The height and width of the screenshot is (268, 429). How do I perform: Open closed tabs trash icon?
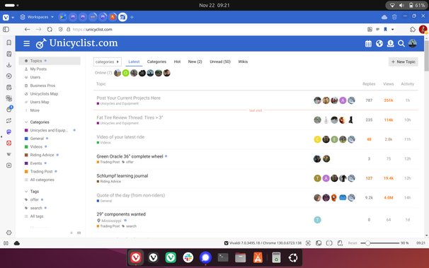394,17
